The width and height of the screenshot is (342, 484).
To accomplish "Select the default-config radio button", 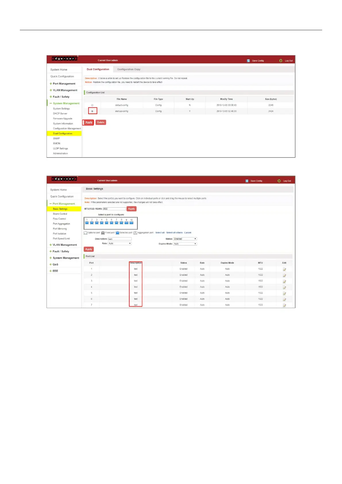I will pos(92,105).
